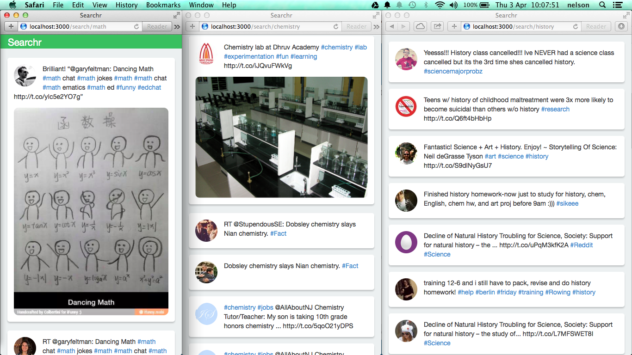This screenshot has width=632, height=355.
Task: Click #jobs hashtag in AllAboutNJ tweet
Action: pos(266,307)
